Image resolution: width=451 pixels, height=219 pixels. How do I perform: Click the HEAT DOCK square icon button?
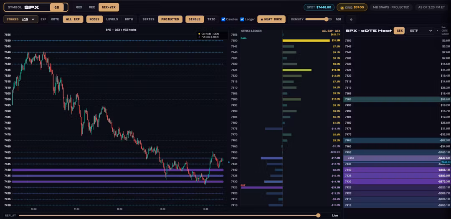coord(271,20)
